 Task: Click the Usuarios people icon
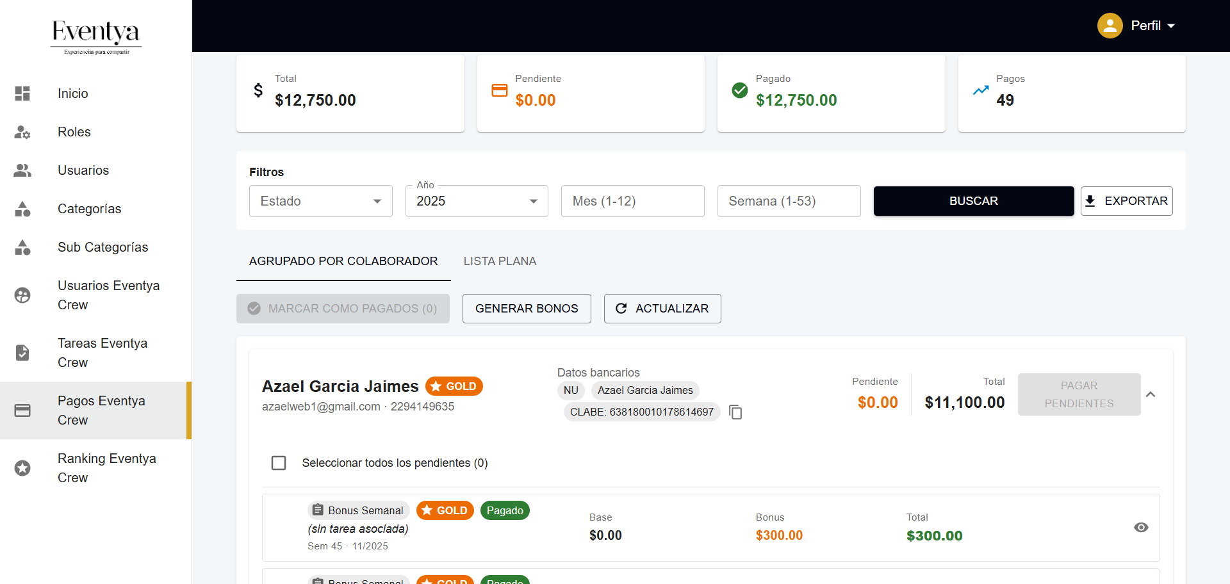22,170
